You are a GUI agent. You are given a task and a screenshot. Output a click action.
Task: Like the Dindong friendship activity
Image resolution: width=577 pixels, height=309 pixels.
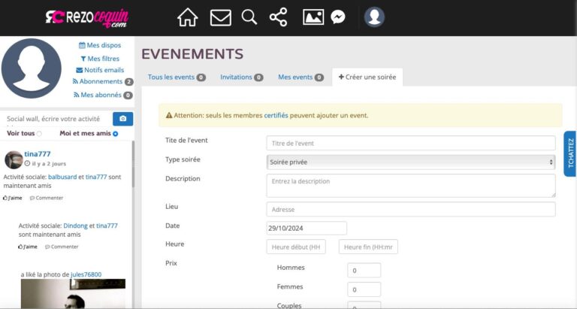28,247
